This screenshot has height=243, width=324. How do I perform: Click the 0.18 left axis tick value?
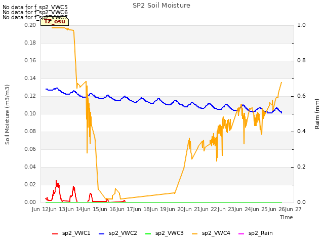pyautogui.click(x=30, y=43)
